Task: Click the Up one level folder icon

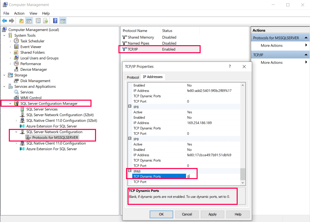Action: tap(21, 21)
